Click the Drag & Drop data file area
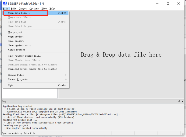Viewport: 186px width, 137px height. tap(121, 55)
